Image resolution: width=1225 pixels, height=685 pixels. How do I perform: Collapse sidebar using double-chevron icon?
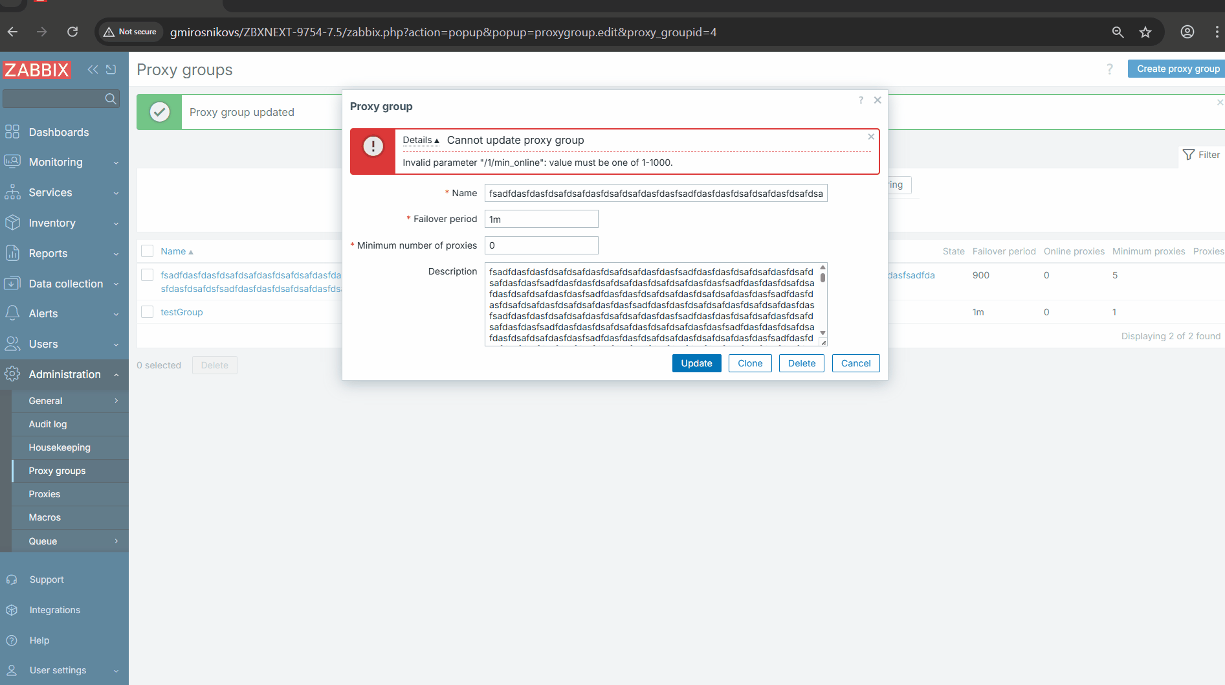(93, 69)
